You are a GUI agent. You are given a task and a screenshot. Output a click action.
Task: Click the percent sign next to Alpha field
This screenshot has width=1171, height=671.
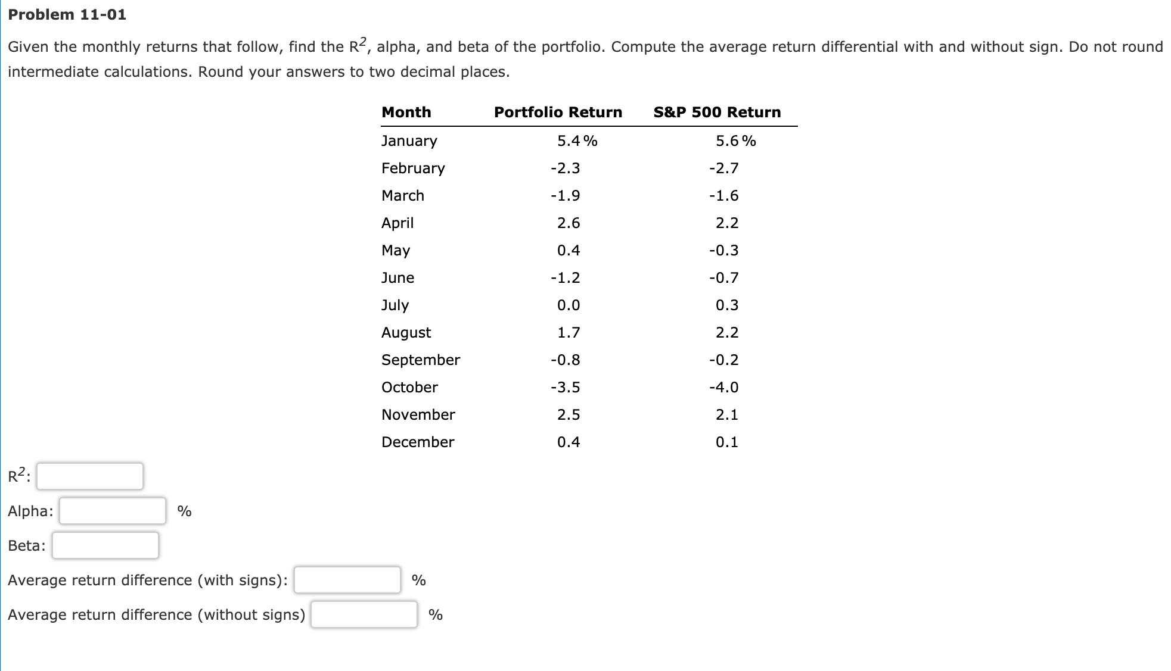point(184,510)
